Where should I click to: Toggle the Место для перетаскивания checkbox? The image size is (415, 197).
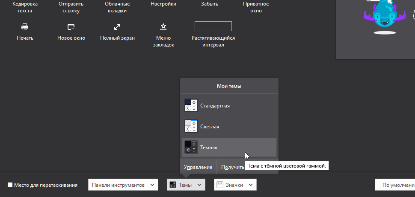[10, 185]
